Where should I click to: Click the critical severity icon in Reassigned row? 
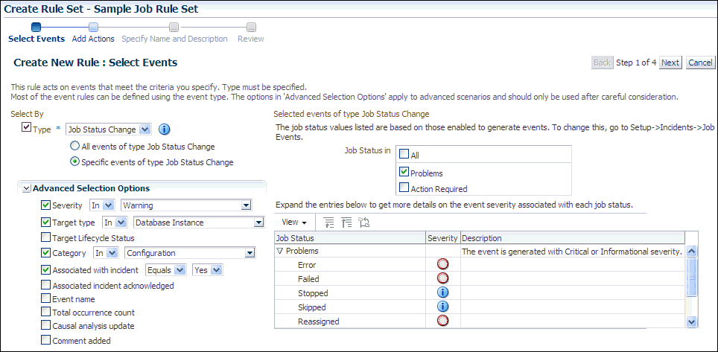click(x=443, y=321)
